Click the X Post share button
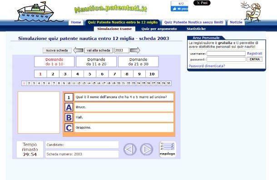This screenshot has width=277, height=180. tap(202, 3)
